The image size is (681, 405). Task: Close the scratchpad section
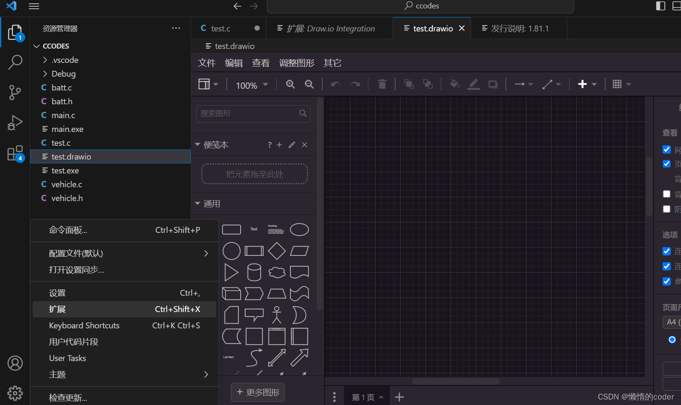click(305, 145)
